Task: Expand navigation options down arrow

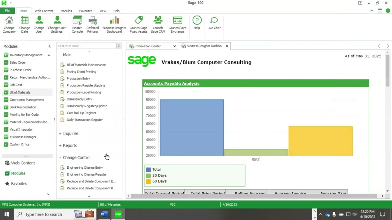Action: (48, 194)
